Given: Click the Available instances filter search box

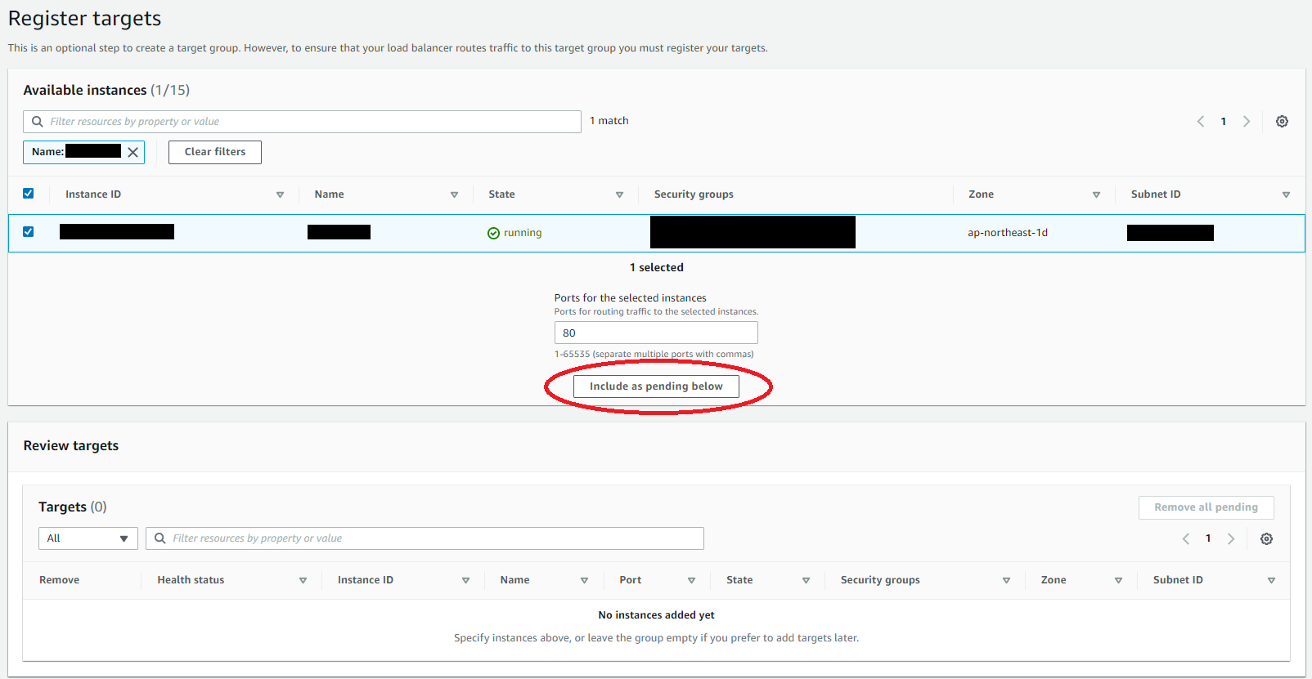Looking at the screenshot, I should click(302, 122).
